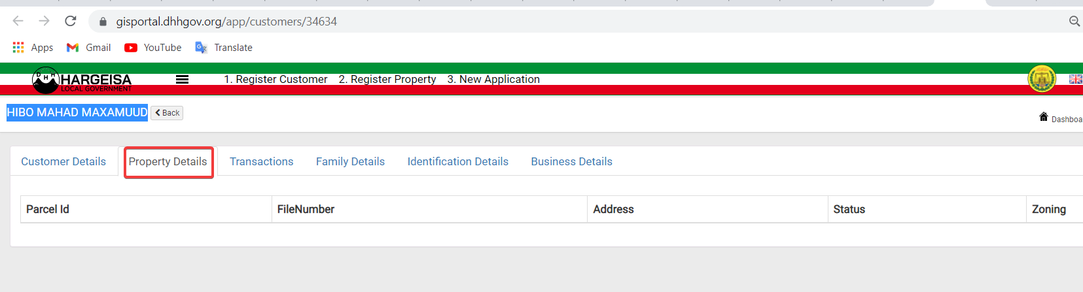Open 1. Register Customer menu link

(275, 79)
